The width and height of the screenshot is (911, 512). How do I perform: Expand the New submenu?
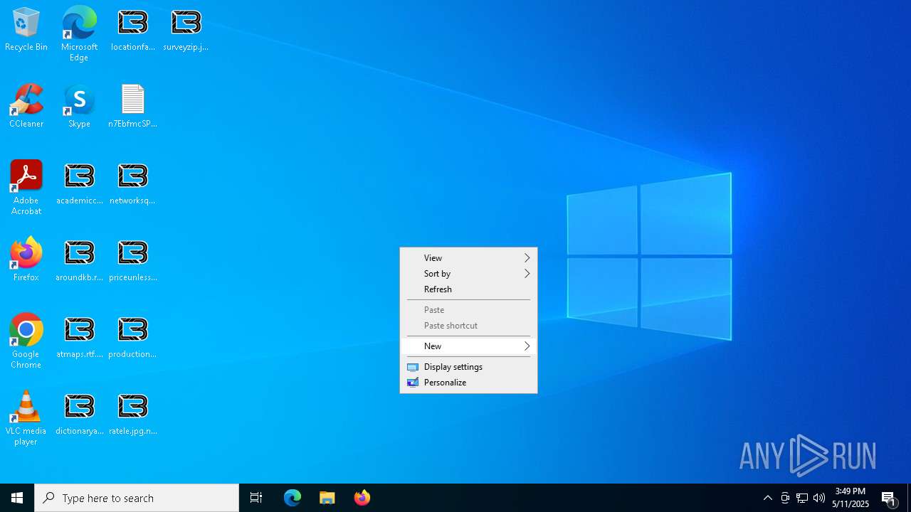pos(468,346)
